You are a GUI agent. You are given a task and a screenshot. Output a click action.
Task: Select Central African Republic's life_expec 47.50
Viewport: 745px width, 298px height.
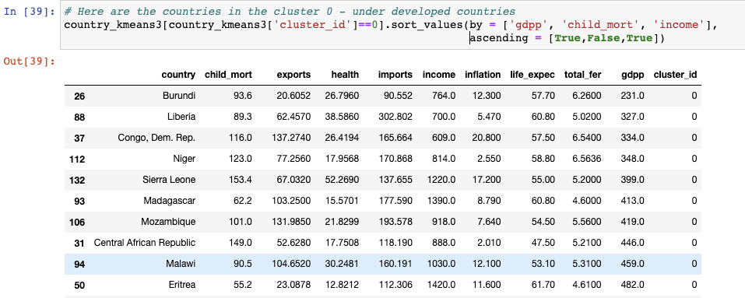(x=543, y=243)
